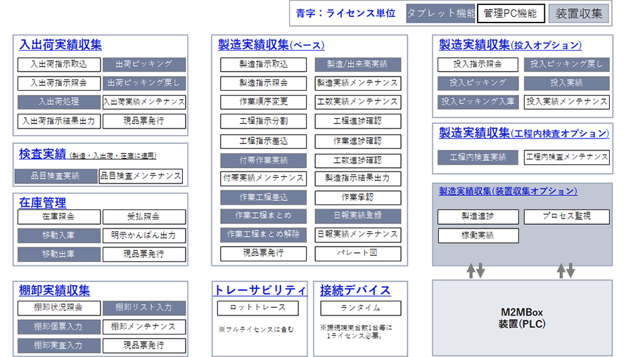The image size is (626, 357).
Task: Open the 接続デバイス heading link
Action: 355,290
